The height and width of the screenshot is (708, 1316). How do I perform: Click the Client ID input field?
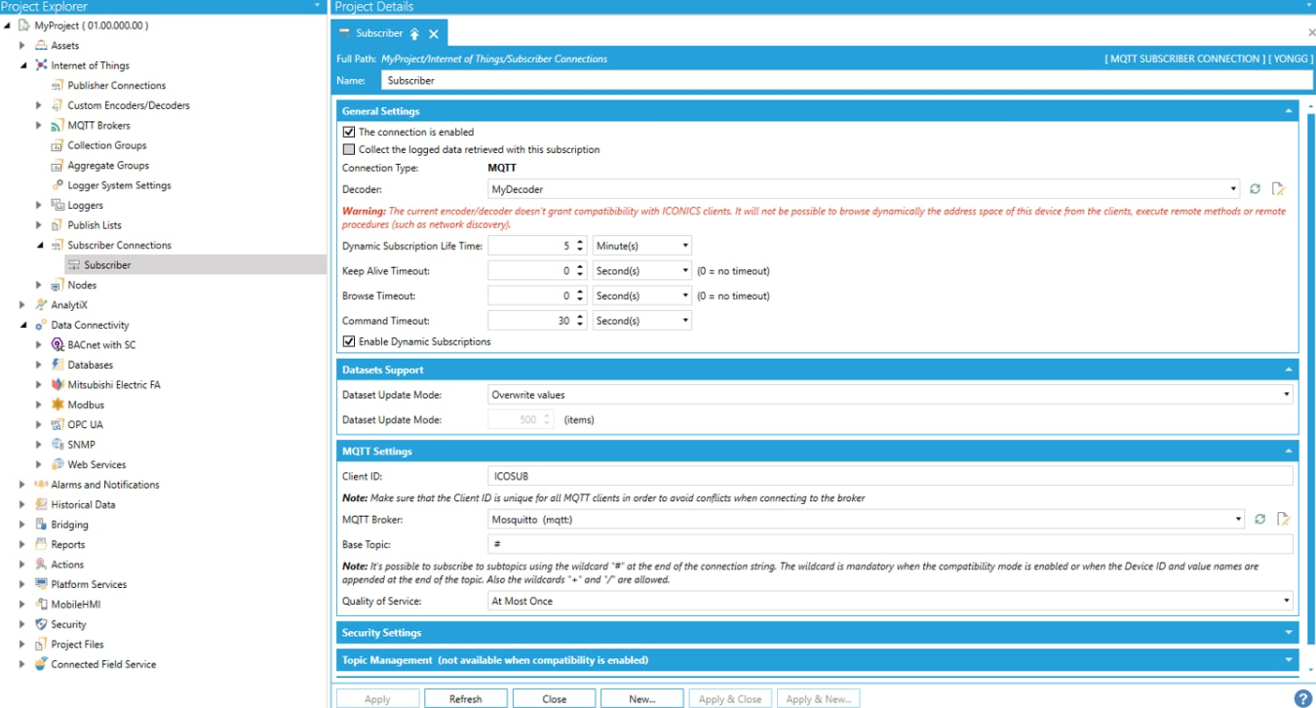891,477
